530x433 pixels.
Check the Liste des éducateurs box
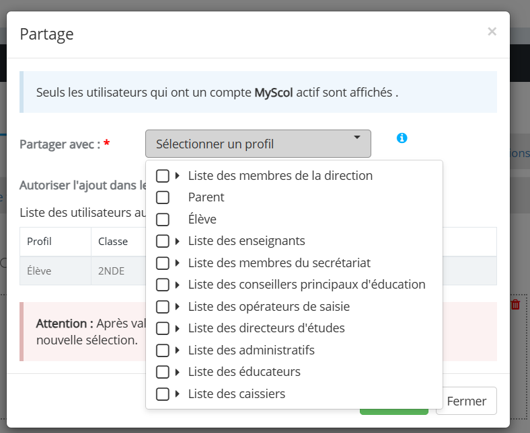tap(163, 372)
